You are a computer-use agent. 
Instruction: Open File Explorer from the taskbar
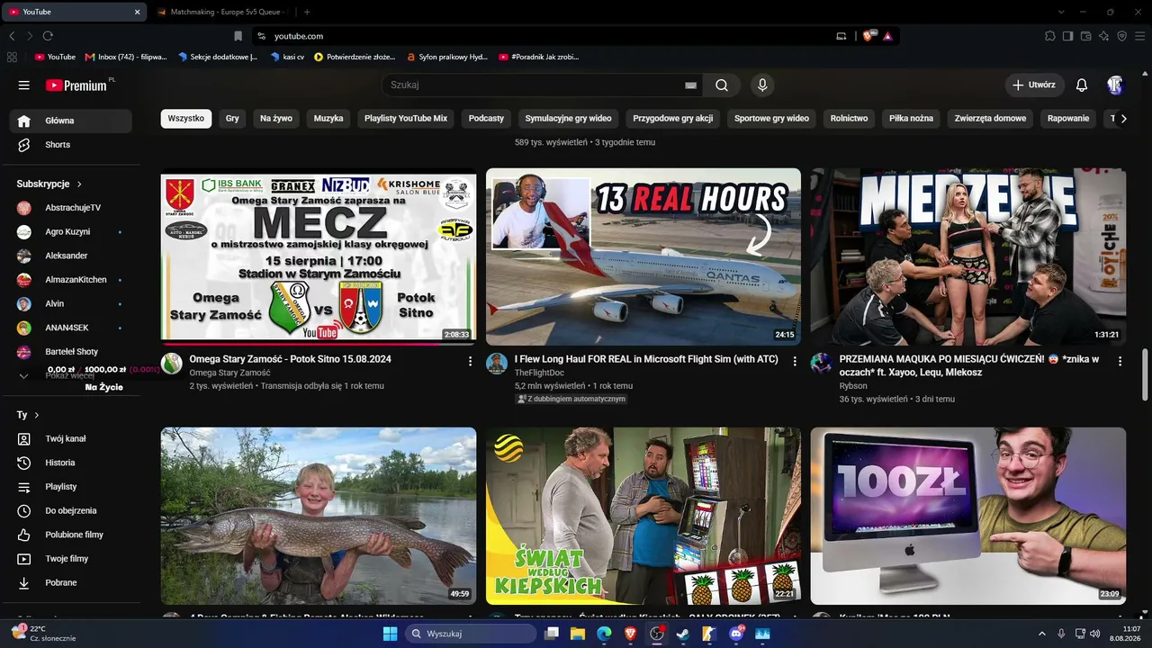pyautogui.click(x=577, y=634)
